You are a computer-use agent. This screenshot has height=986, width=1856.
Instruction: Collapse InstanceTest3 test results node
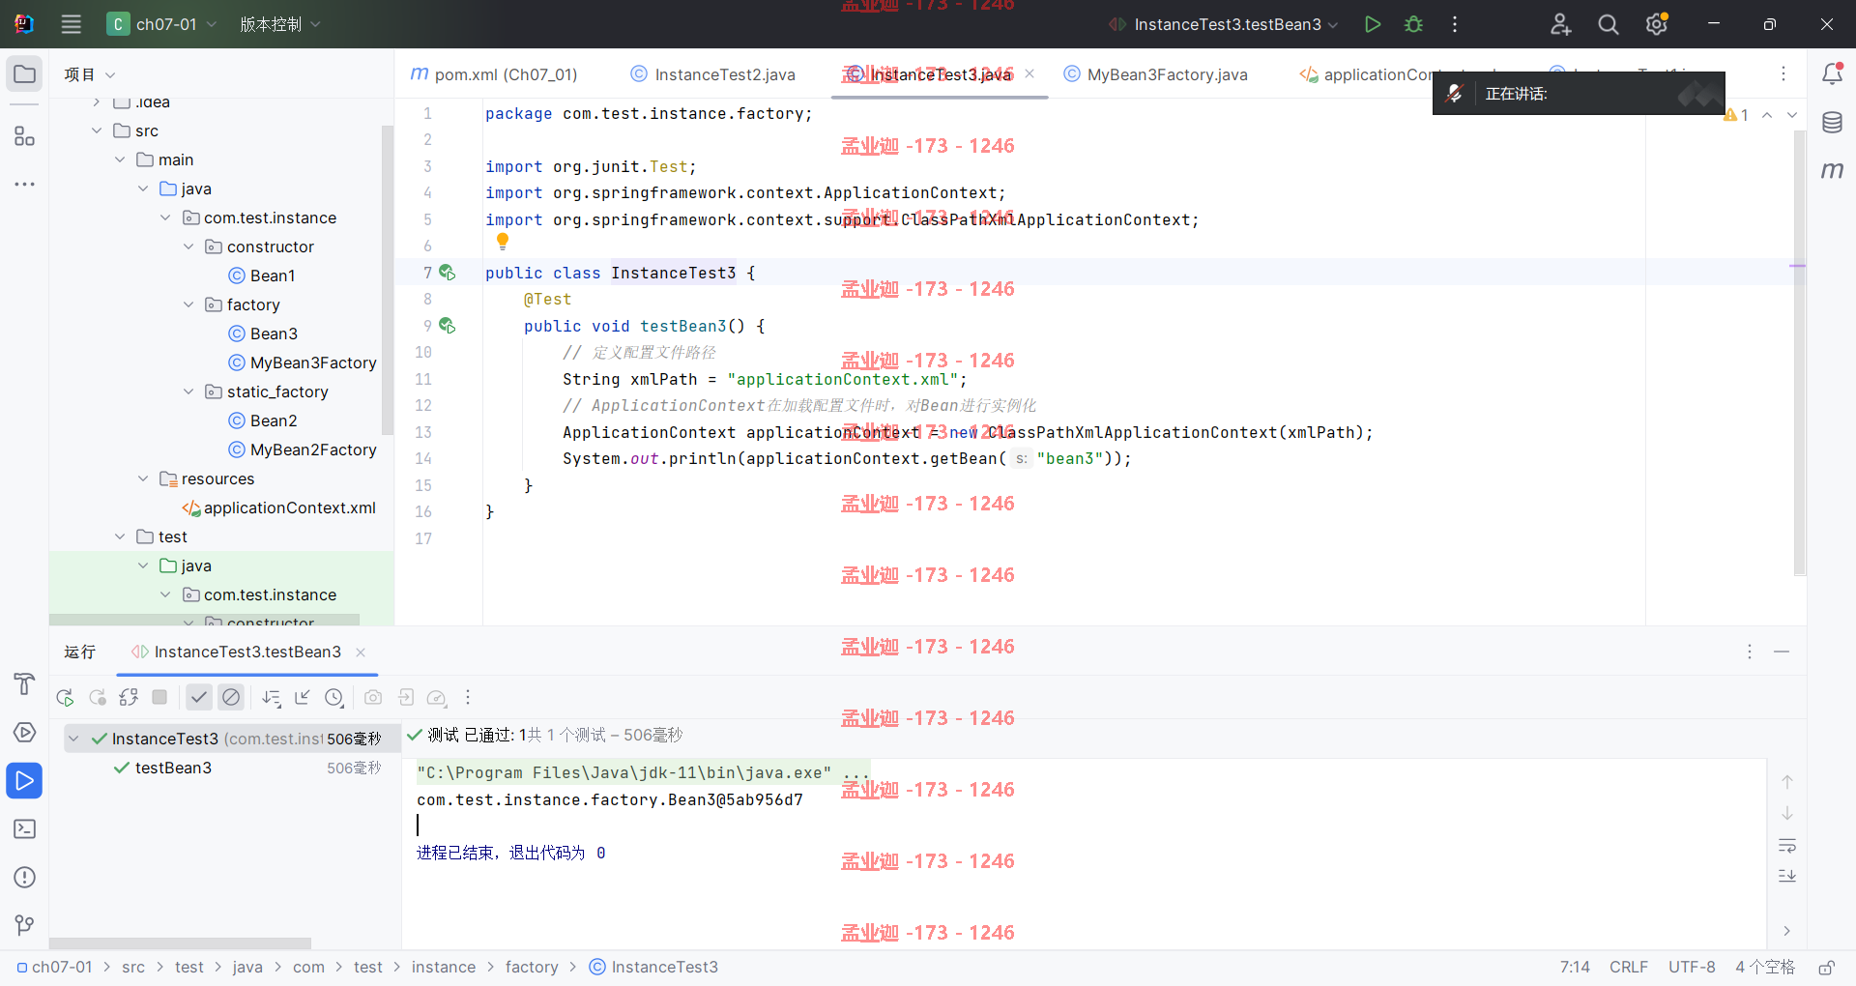(x=73, y=739)
